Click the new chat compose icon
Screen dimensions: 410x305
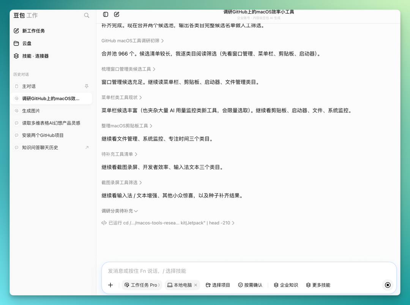(x=117, y=14)
